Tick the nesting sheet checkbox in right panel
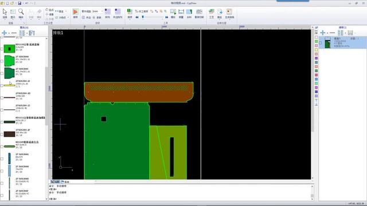This screenshot has height=206, width=367. pos(321,43)
